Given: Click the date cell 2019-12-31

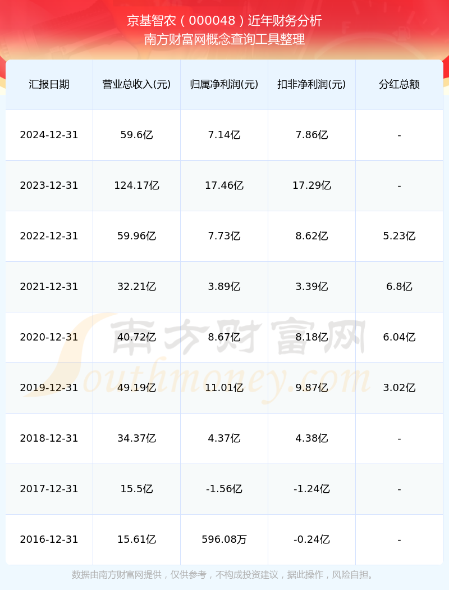Looking at the screenshot, I should (x=49, y=388).
